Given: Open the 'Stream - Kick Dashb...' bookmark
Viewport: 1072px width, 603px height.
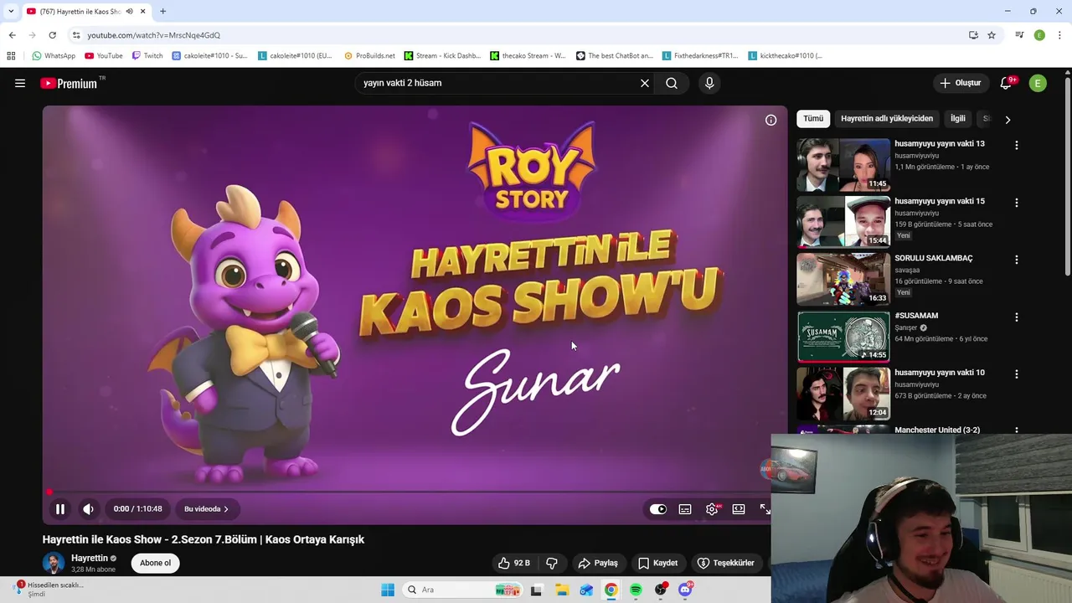Looking at the screenshot, I should click(442, 56).
